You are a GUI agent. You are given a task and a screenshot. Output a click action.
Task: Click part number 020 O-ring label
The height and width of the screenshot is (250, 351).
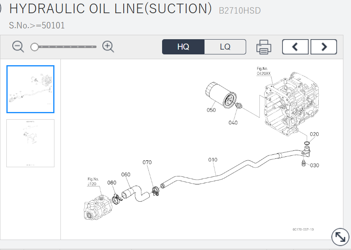[x=314, y=134]
